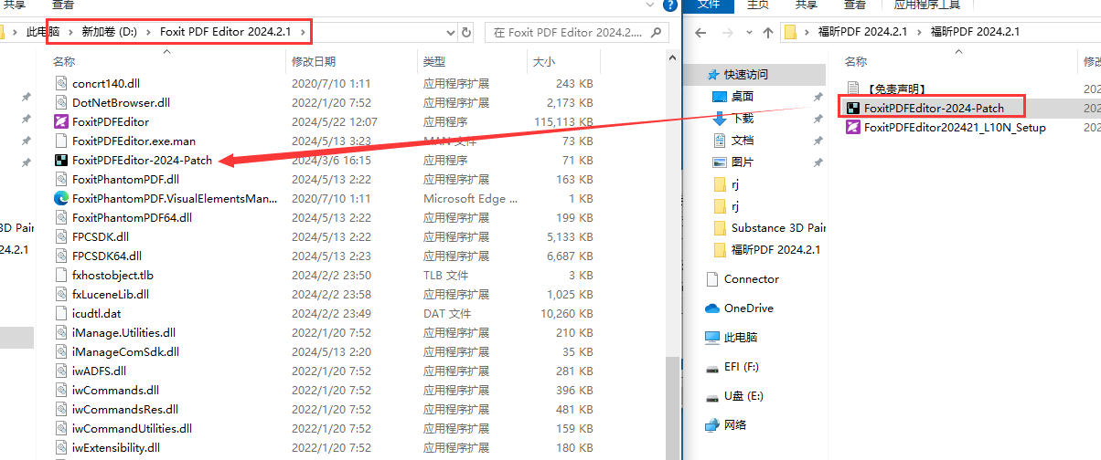Screen dimensions: 1101x460
Task: Click the FoxitPDFEditor.exe.man file icon
Action: click(x=61, y=141)
